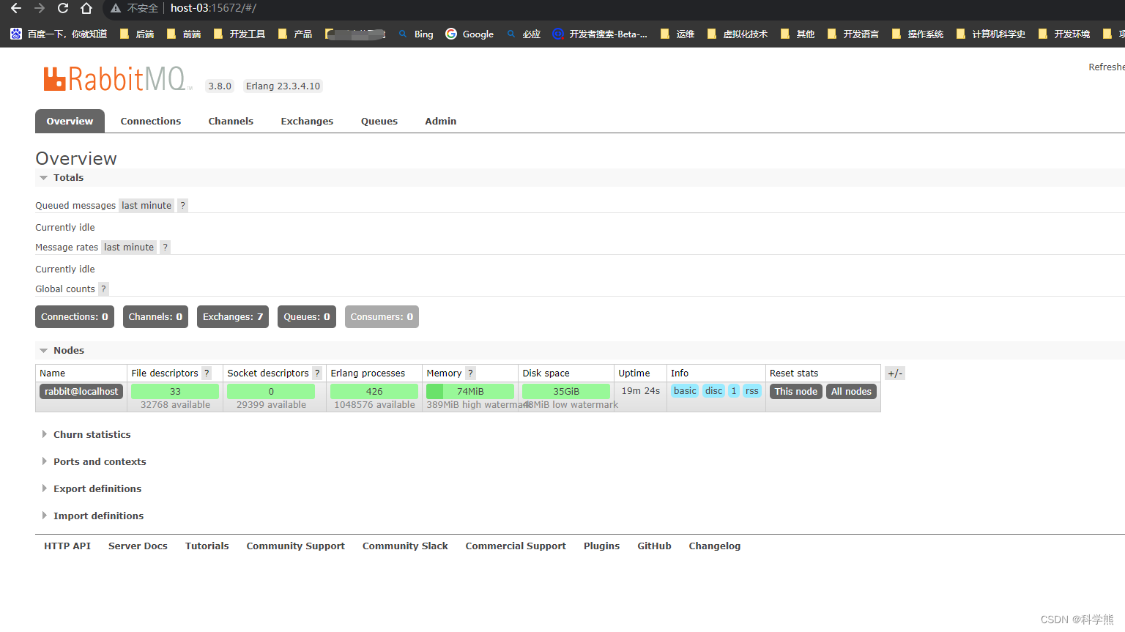Click the Disk space 35GiB bar

(x=566, y=391)
